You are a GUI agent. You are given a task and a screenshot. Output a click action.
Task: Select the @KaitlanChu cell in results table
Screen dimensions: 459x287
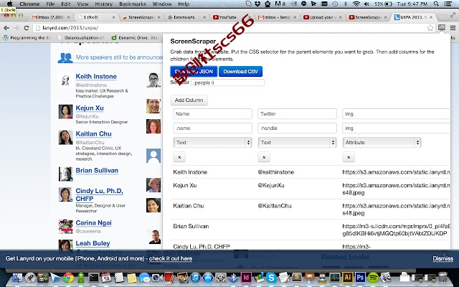tap(275, 206)
